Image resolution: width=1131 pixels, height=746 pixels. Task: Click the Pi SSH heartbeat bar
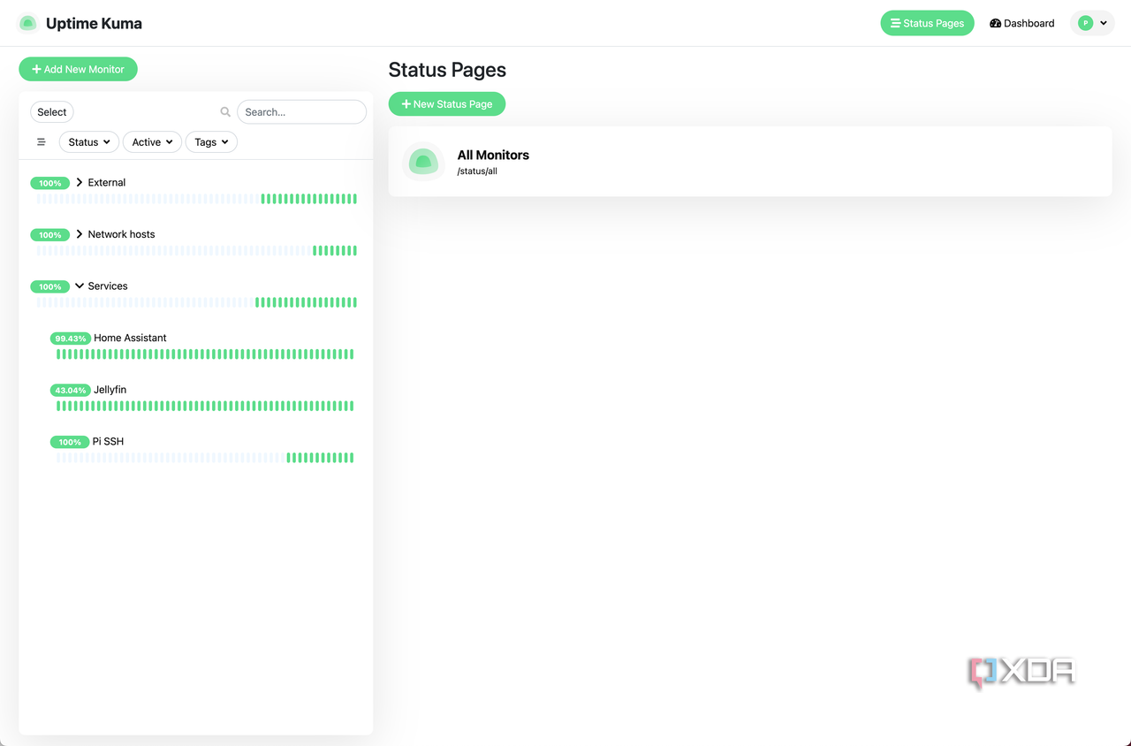coord(205,458)
